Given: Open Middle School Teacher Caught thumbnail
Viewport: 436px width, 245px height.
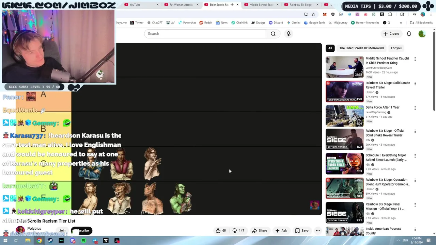Looking at the screenshot, I should pyautogui.click(x=344, y=67).
